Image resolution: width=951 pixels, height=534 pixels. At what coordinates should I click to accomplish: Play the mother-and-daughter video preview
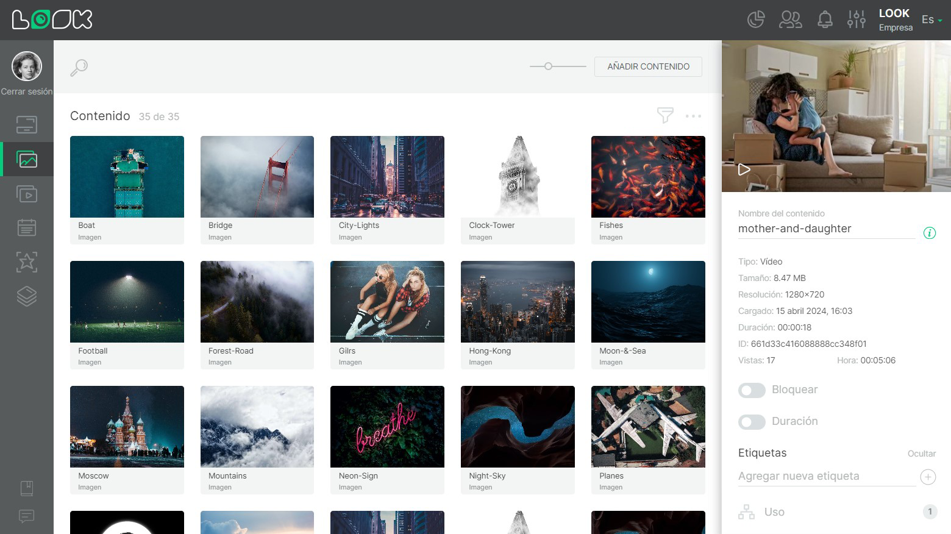(x=744, y=169)
